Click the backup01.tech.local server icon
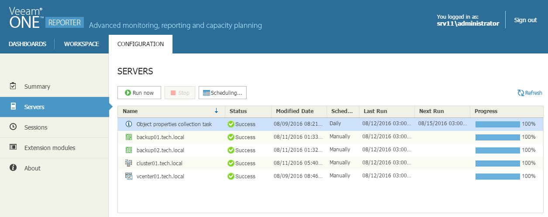This screenshot has height=217, width=548. point(129,137)
